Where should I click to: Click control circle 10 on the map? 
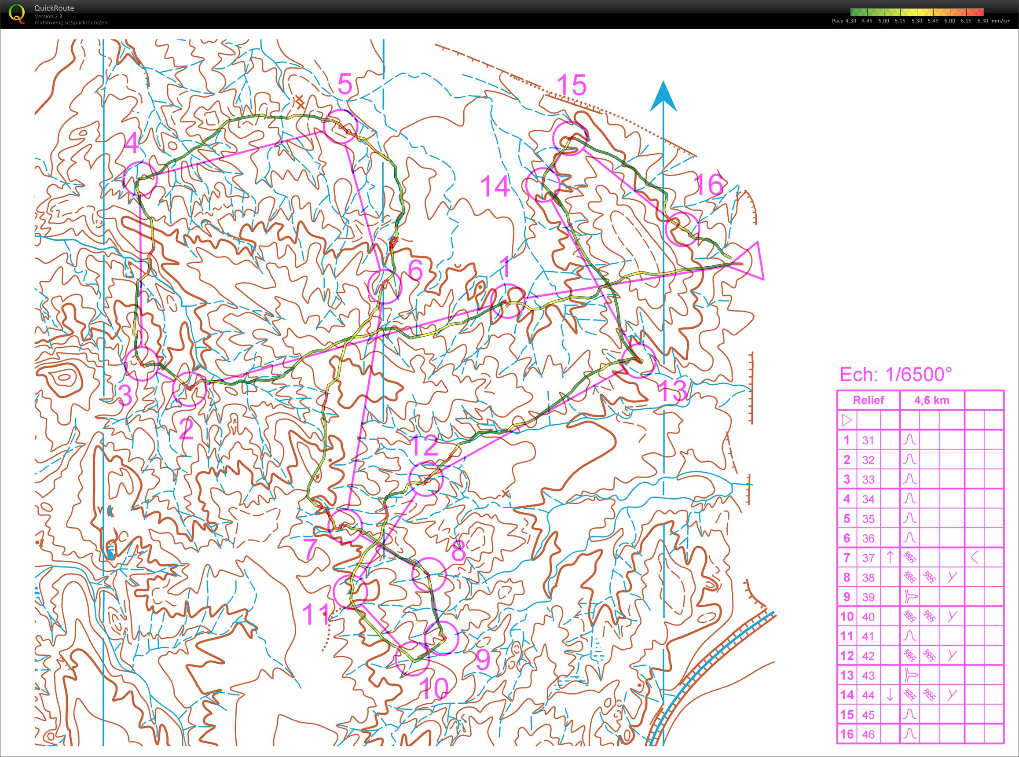tap(412, 659)
